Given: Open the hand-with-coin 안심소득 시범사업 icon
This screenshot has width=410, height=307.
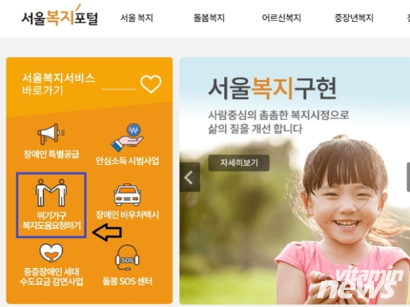Looking at the screenshot, I should (127, 138).
